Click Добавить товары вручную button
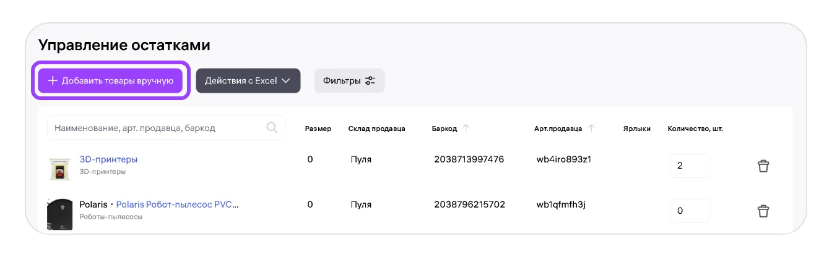832x257 pixels. (x=110, y=81)
